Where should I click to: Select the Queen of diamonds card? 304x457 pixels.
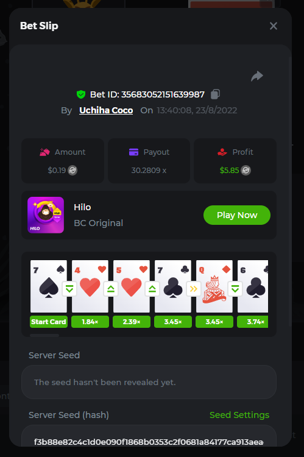[x=214, y=286]
